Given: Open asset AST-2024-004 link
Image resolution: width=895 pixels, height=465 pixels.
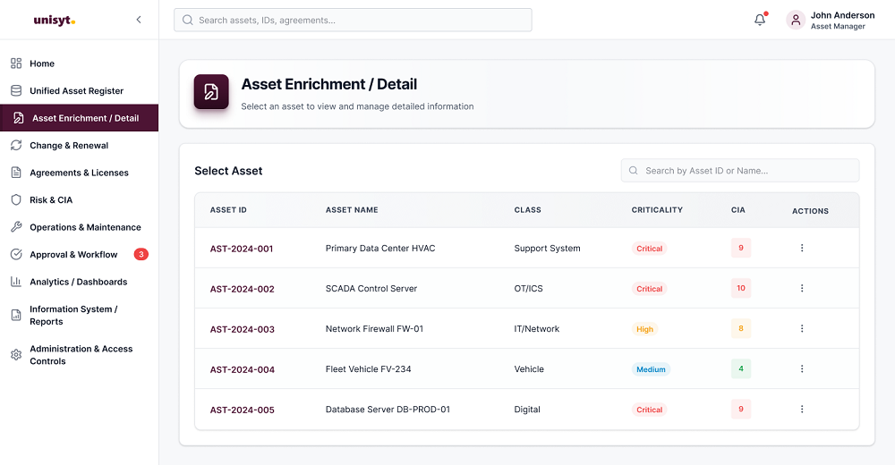Looking at the screenshot, I should click(242, 369).
